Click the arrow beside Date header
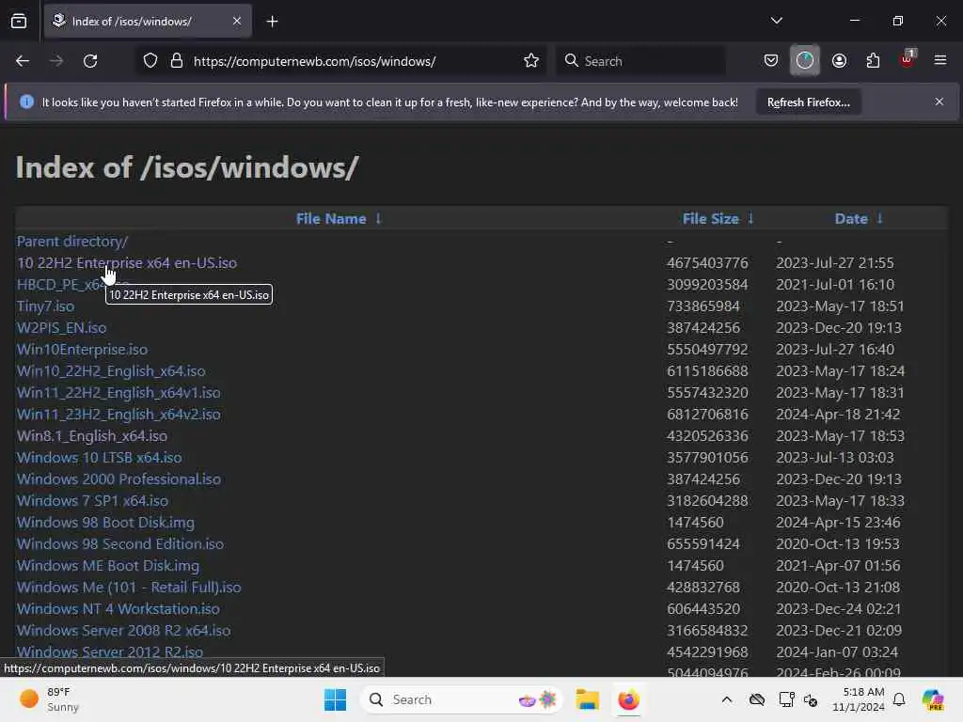 click(x=879, y=218)
